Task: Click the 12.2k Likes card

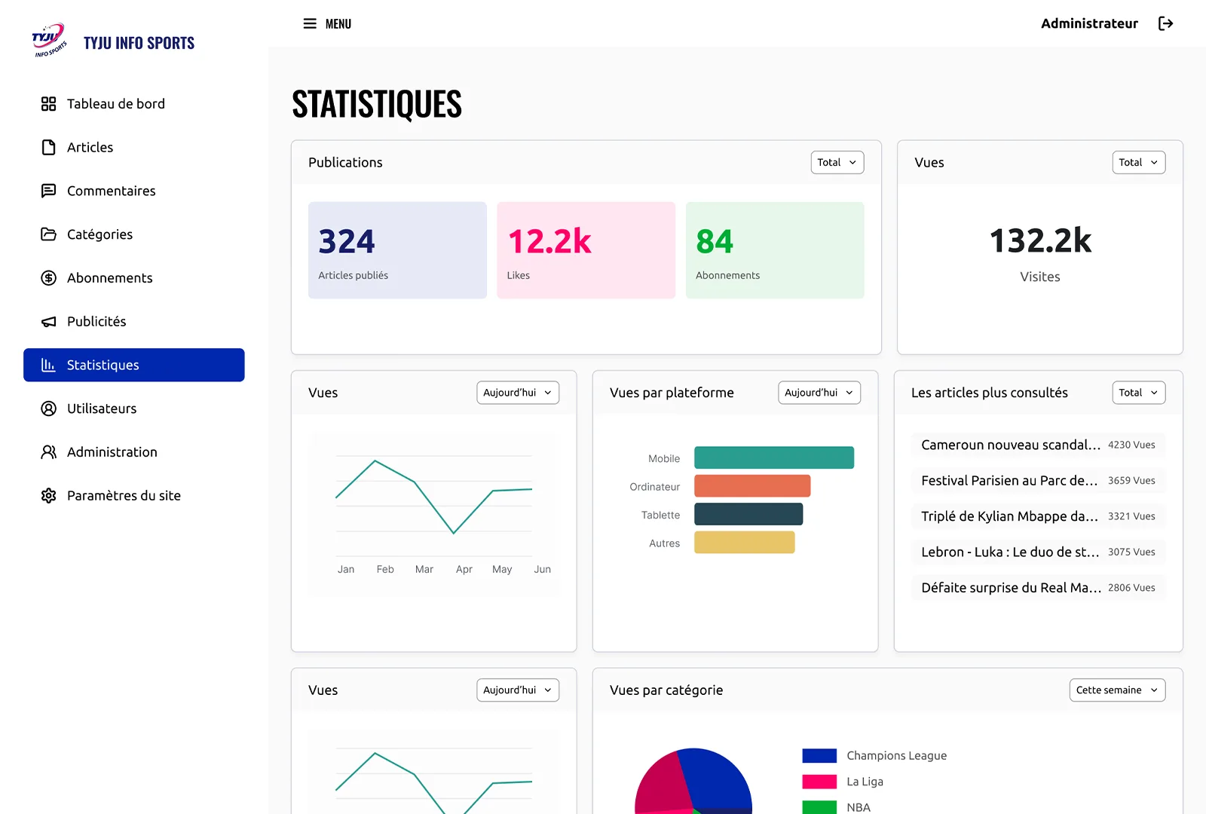Action: tap(586, 250)
